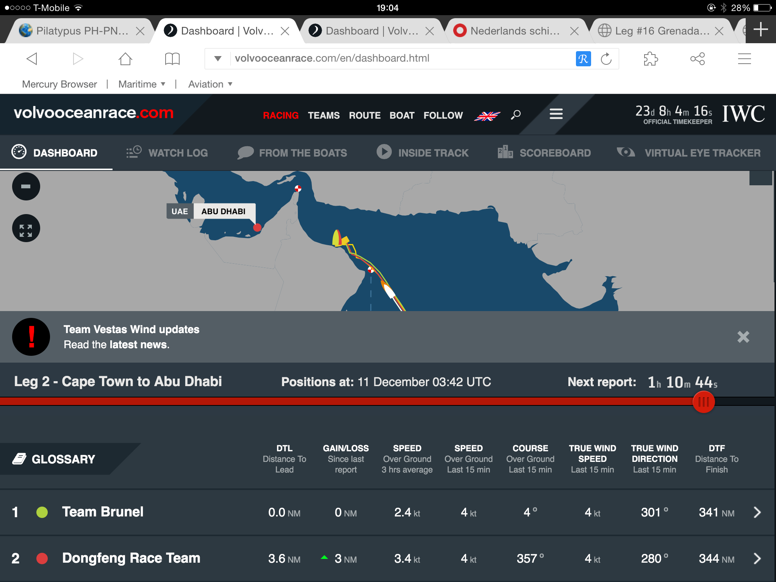This screenshot has width=776, height=582.
Task: Close the active Dashboard tab
Action: (285, 31)
